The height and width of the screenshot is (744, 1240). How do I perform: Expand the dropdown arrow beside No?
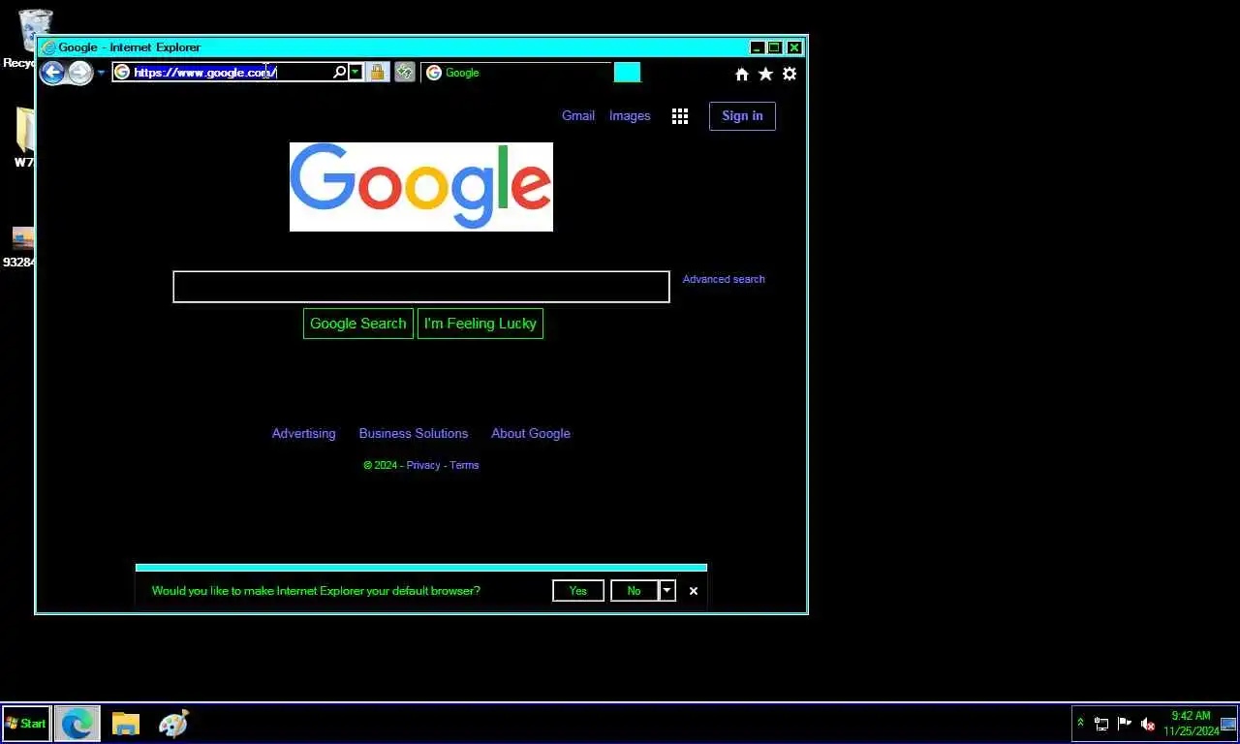pos(666,591)
